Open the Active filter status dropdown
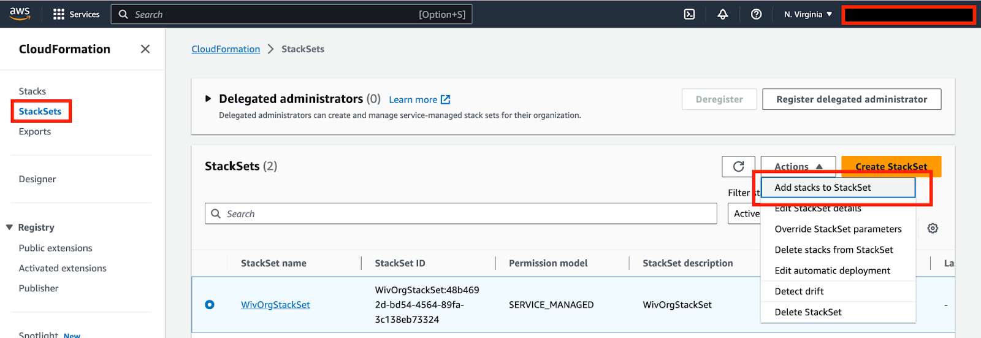This screenshot has width=981, height=338. click(x=744, y=213)
